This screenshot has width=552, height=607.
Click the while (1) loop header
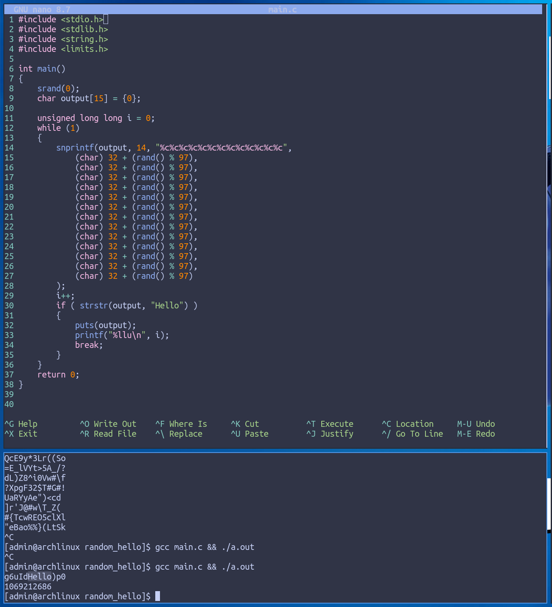pos(58,128)
